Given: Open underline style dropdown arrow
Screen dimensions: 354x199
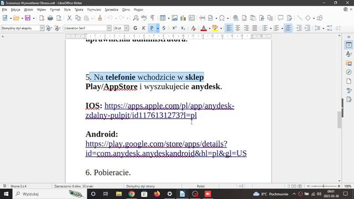Looking at the screenshot, I should (158, 28).
